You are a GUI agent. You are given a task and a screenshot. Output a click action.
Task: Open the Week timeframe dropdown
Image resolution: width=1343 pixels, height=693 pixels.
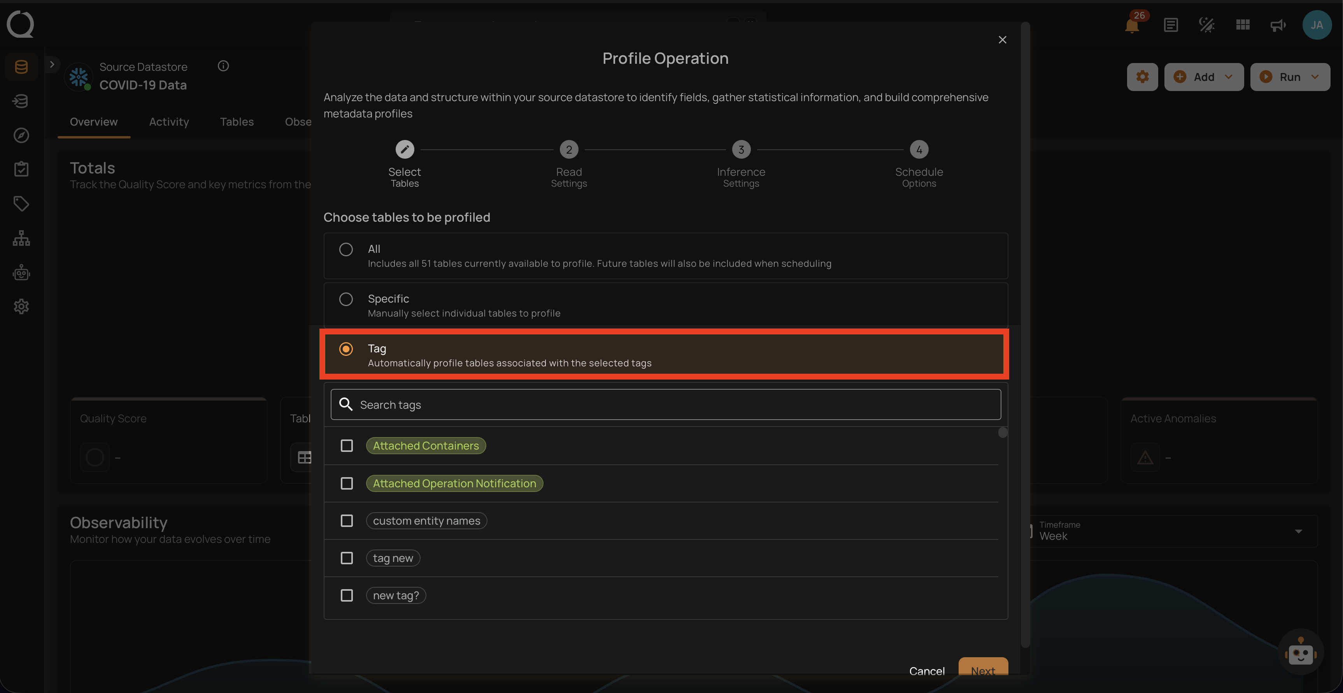(x=1297, y=531)
